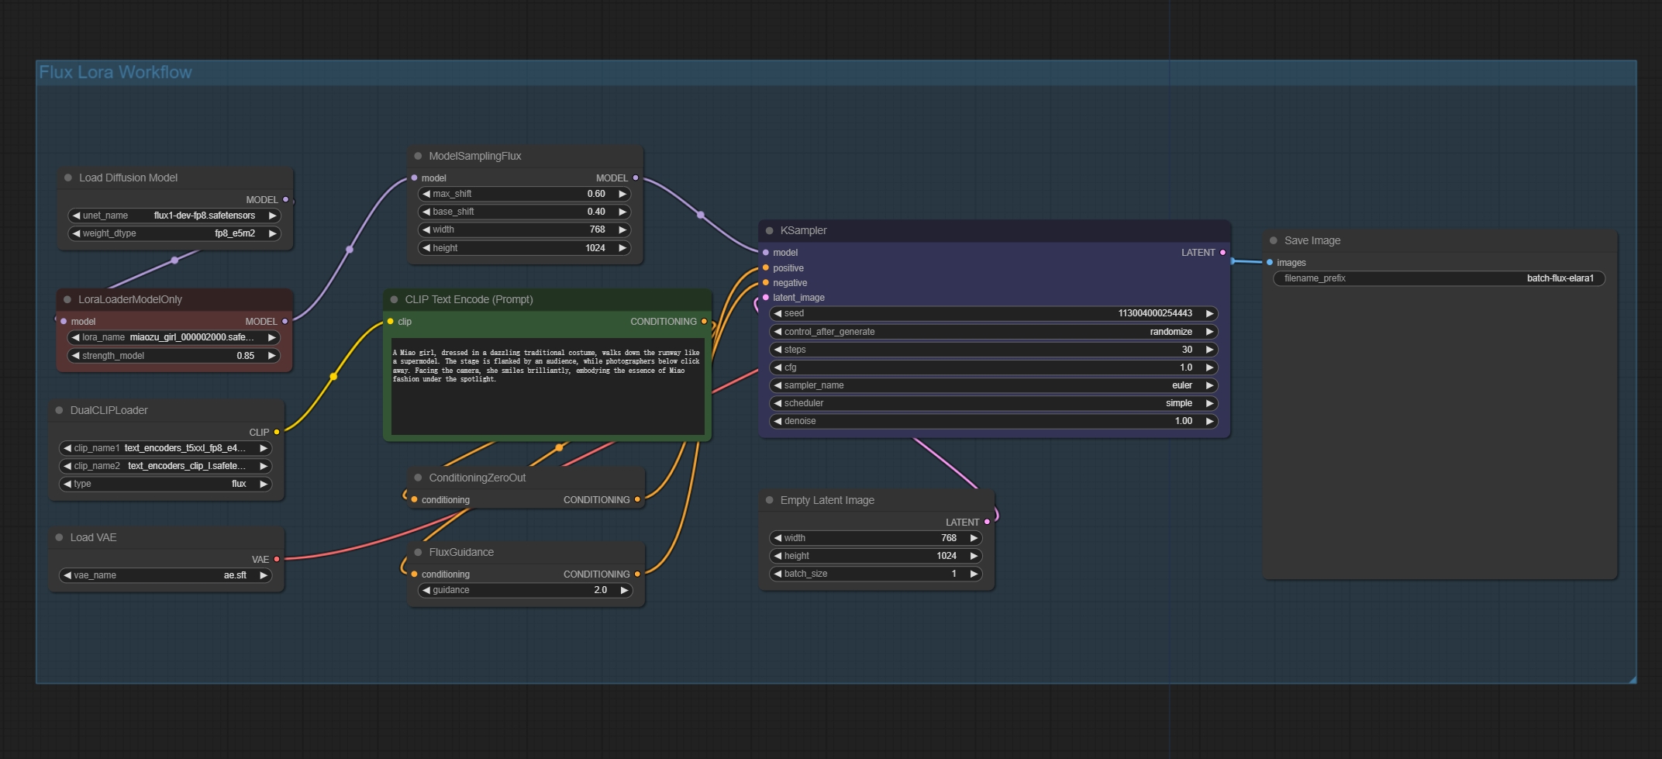Click ModelSamplingFlux MODEL output socket
This screenshot has width=1662, height=759.
(636, 178)
